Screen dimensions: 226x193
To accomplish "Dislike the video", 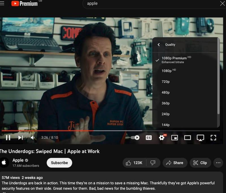I will pos(153,163).
